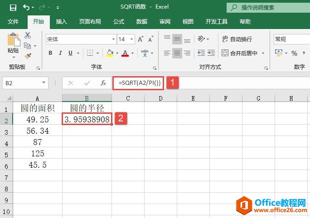Switch to the 数据 tab
This screenshot has width=310, height=218.
pos(141,22)
